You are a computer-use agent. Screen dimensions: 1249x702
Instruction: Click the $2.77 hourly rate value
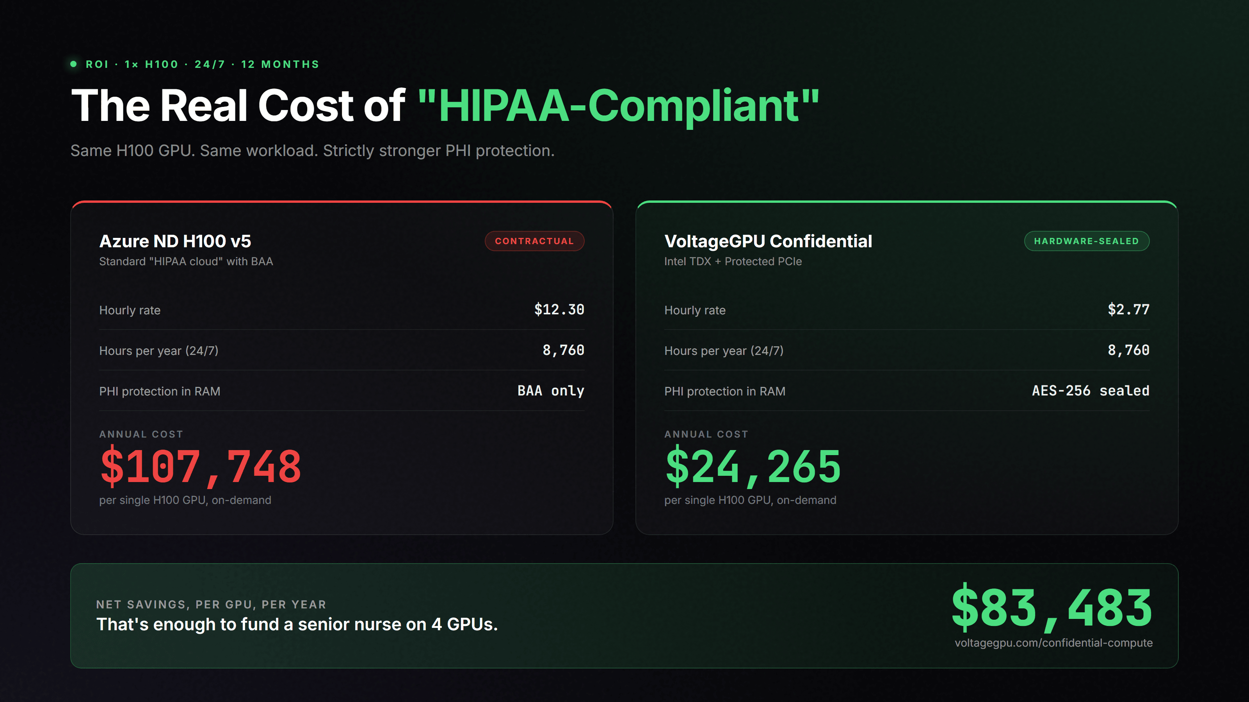point(1128,310)
